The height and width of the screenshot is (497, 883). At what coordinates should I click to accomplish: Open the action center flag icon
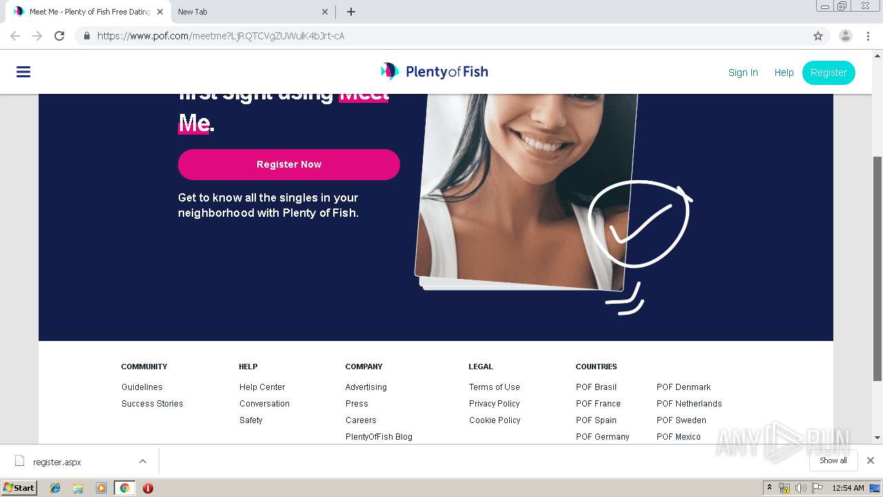pyautogui.click(x=817, y=488)
